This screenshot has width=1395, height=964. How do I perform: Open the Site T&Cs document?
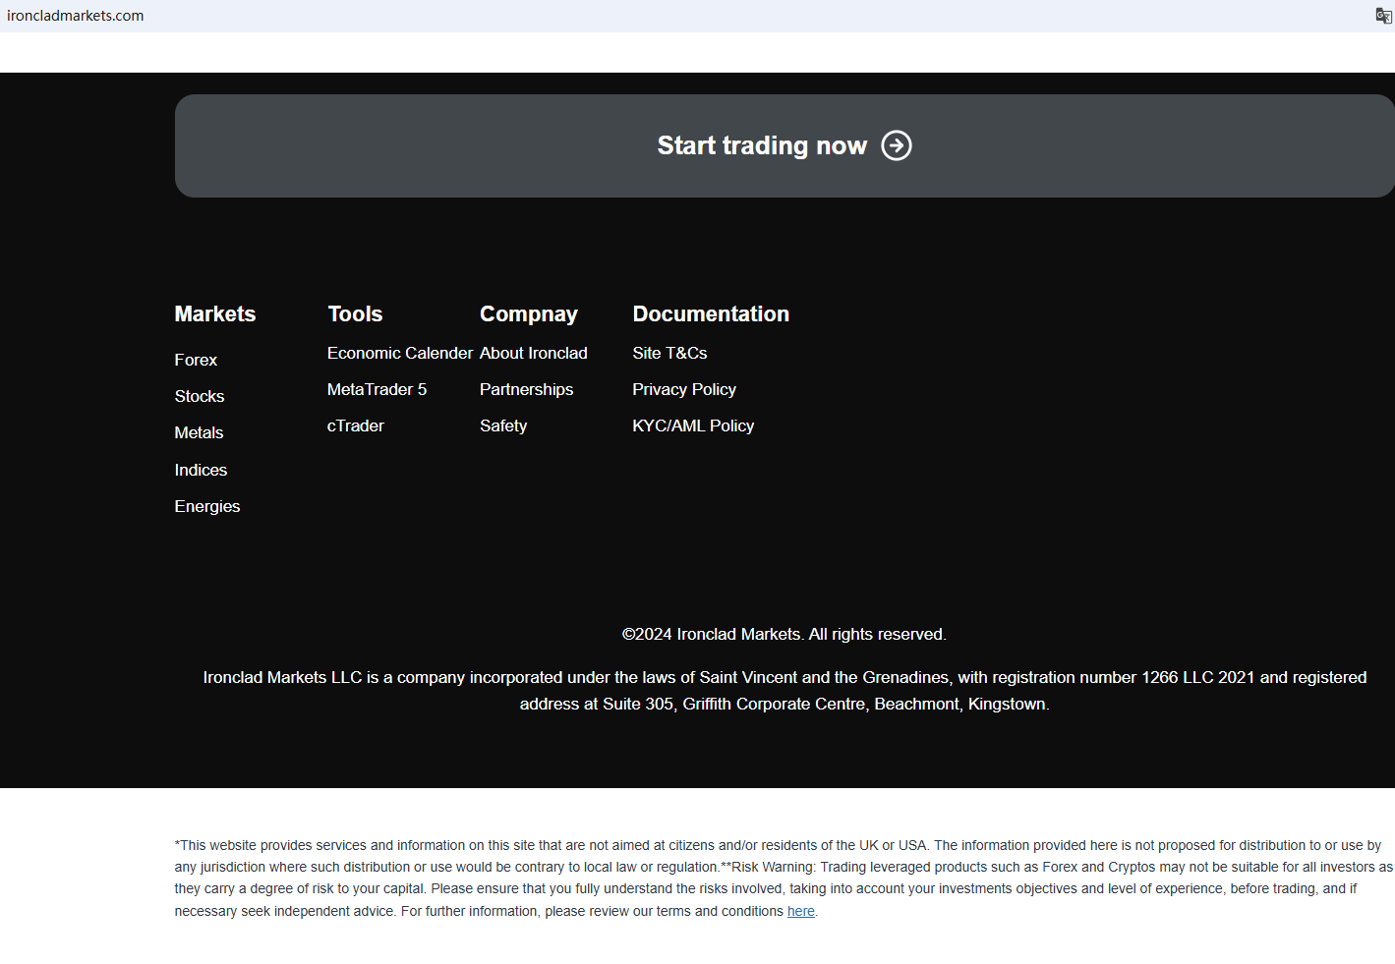[x=670, y=353]
